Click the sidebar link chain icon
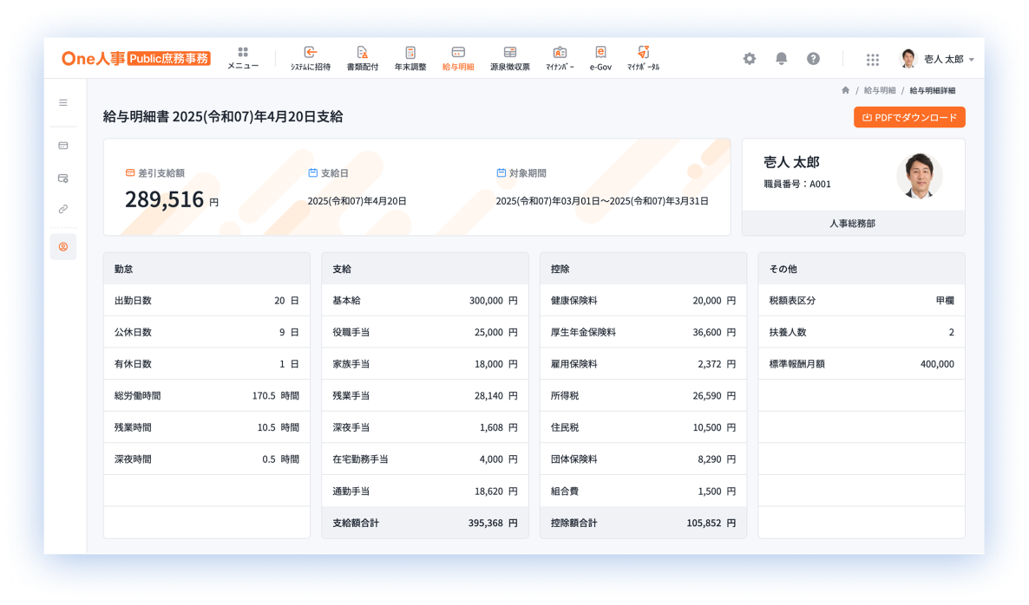This screenshot has width=1029, height=605. click(63, 209)
